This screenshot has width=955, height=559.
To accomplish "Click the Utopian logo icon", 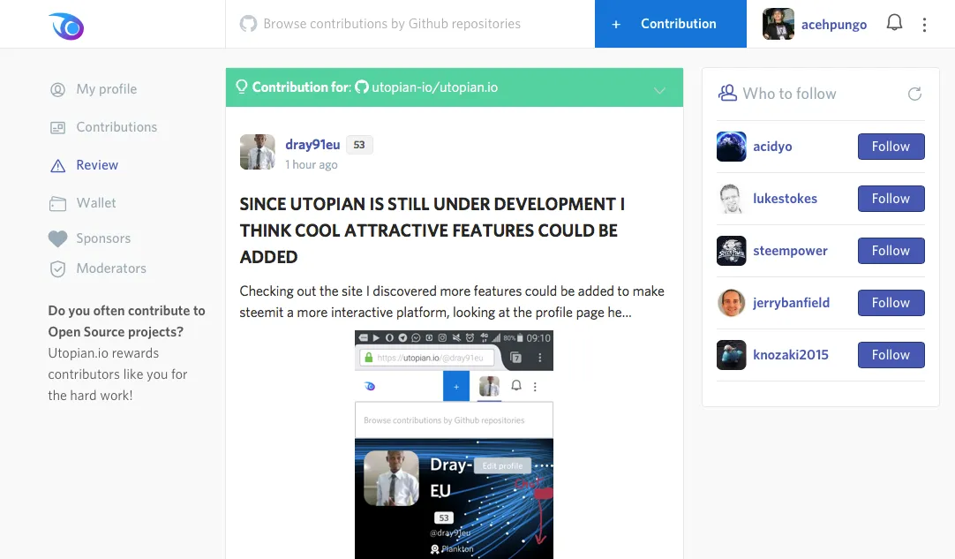I will (66, 26).
